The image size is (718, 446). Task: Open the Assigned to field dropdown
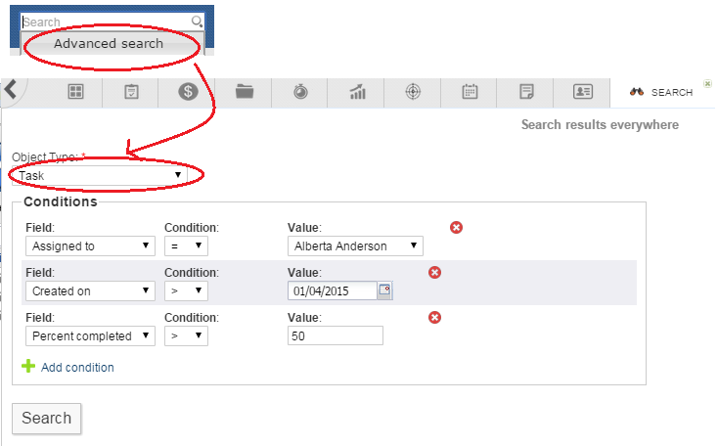[x=90, y=245]
